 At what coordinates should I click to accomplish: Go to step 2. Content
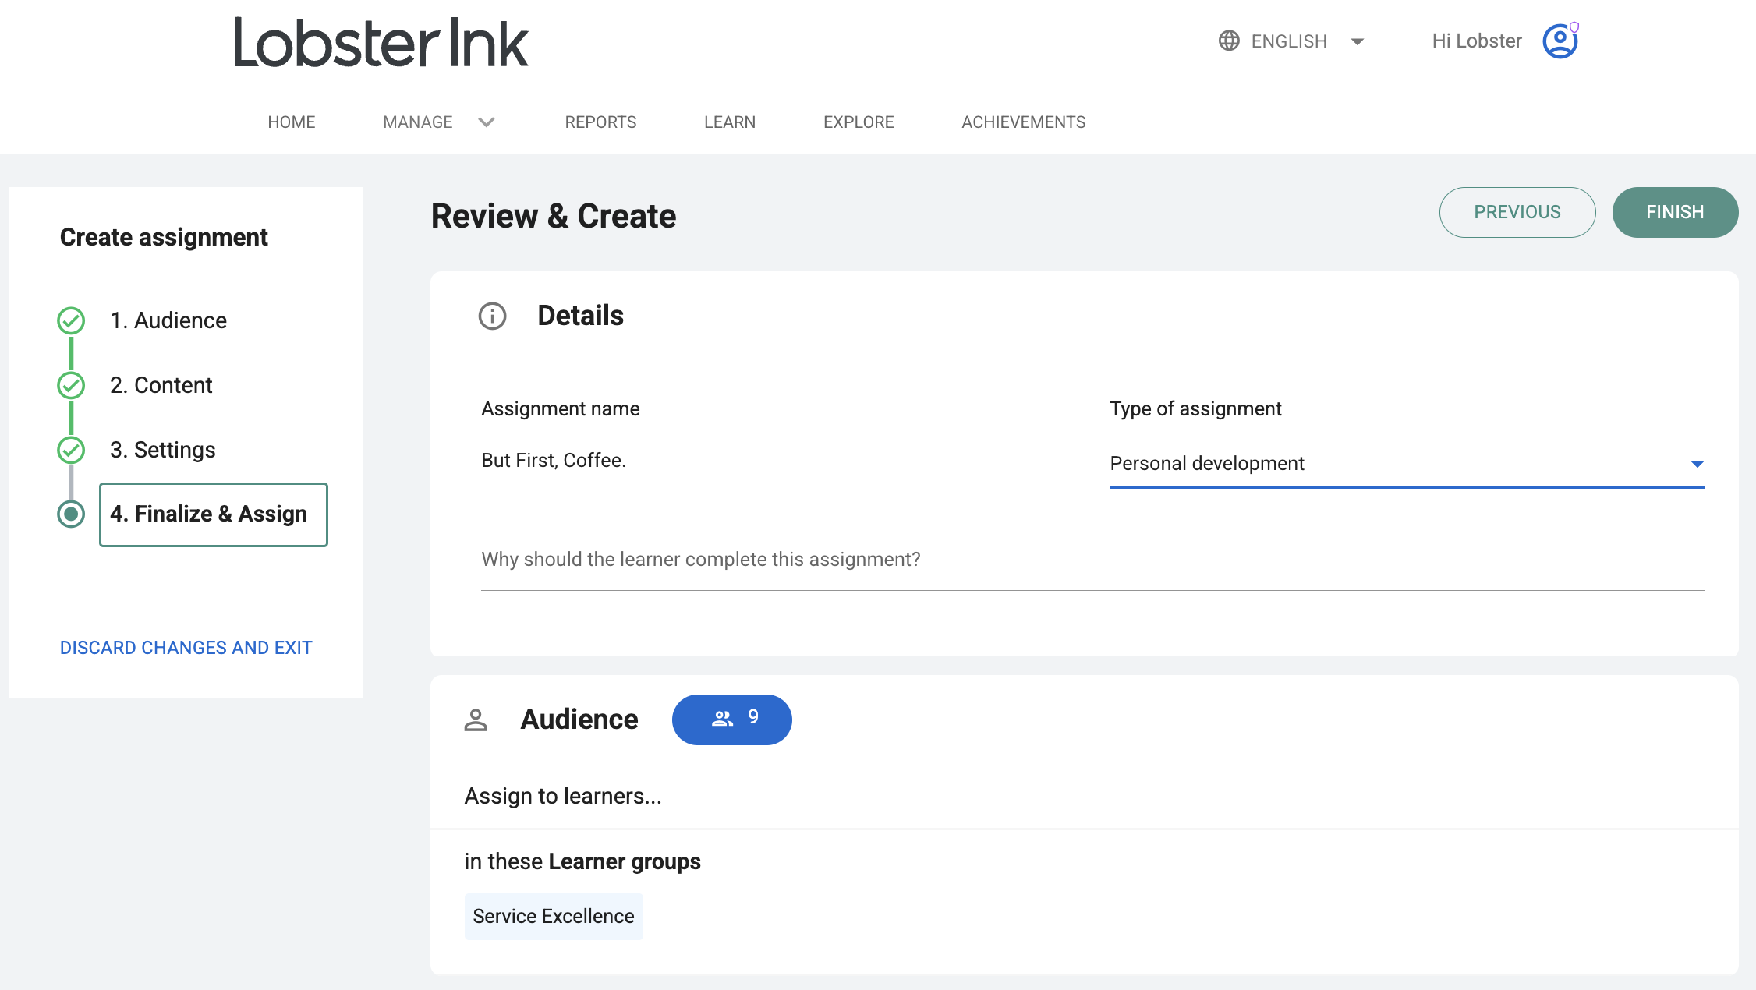[x=161, y=385]
